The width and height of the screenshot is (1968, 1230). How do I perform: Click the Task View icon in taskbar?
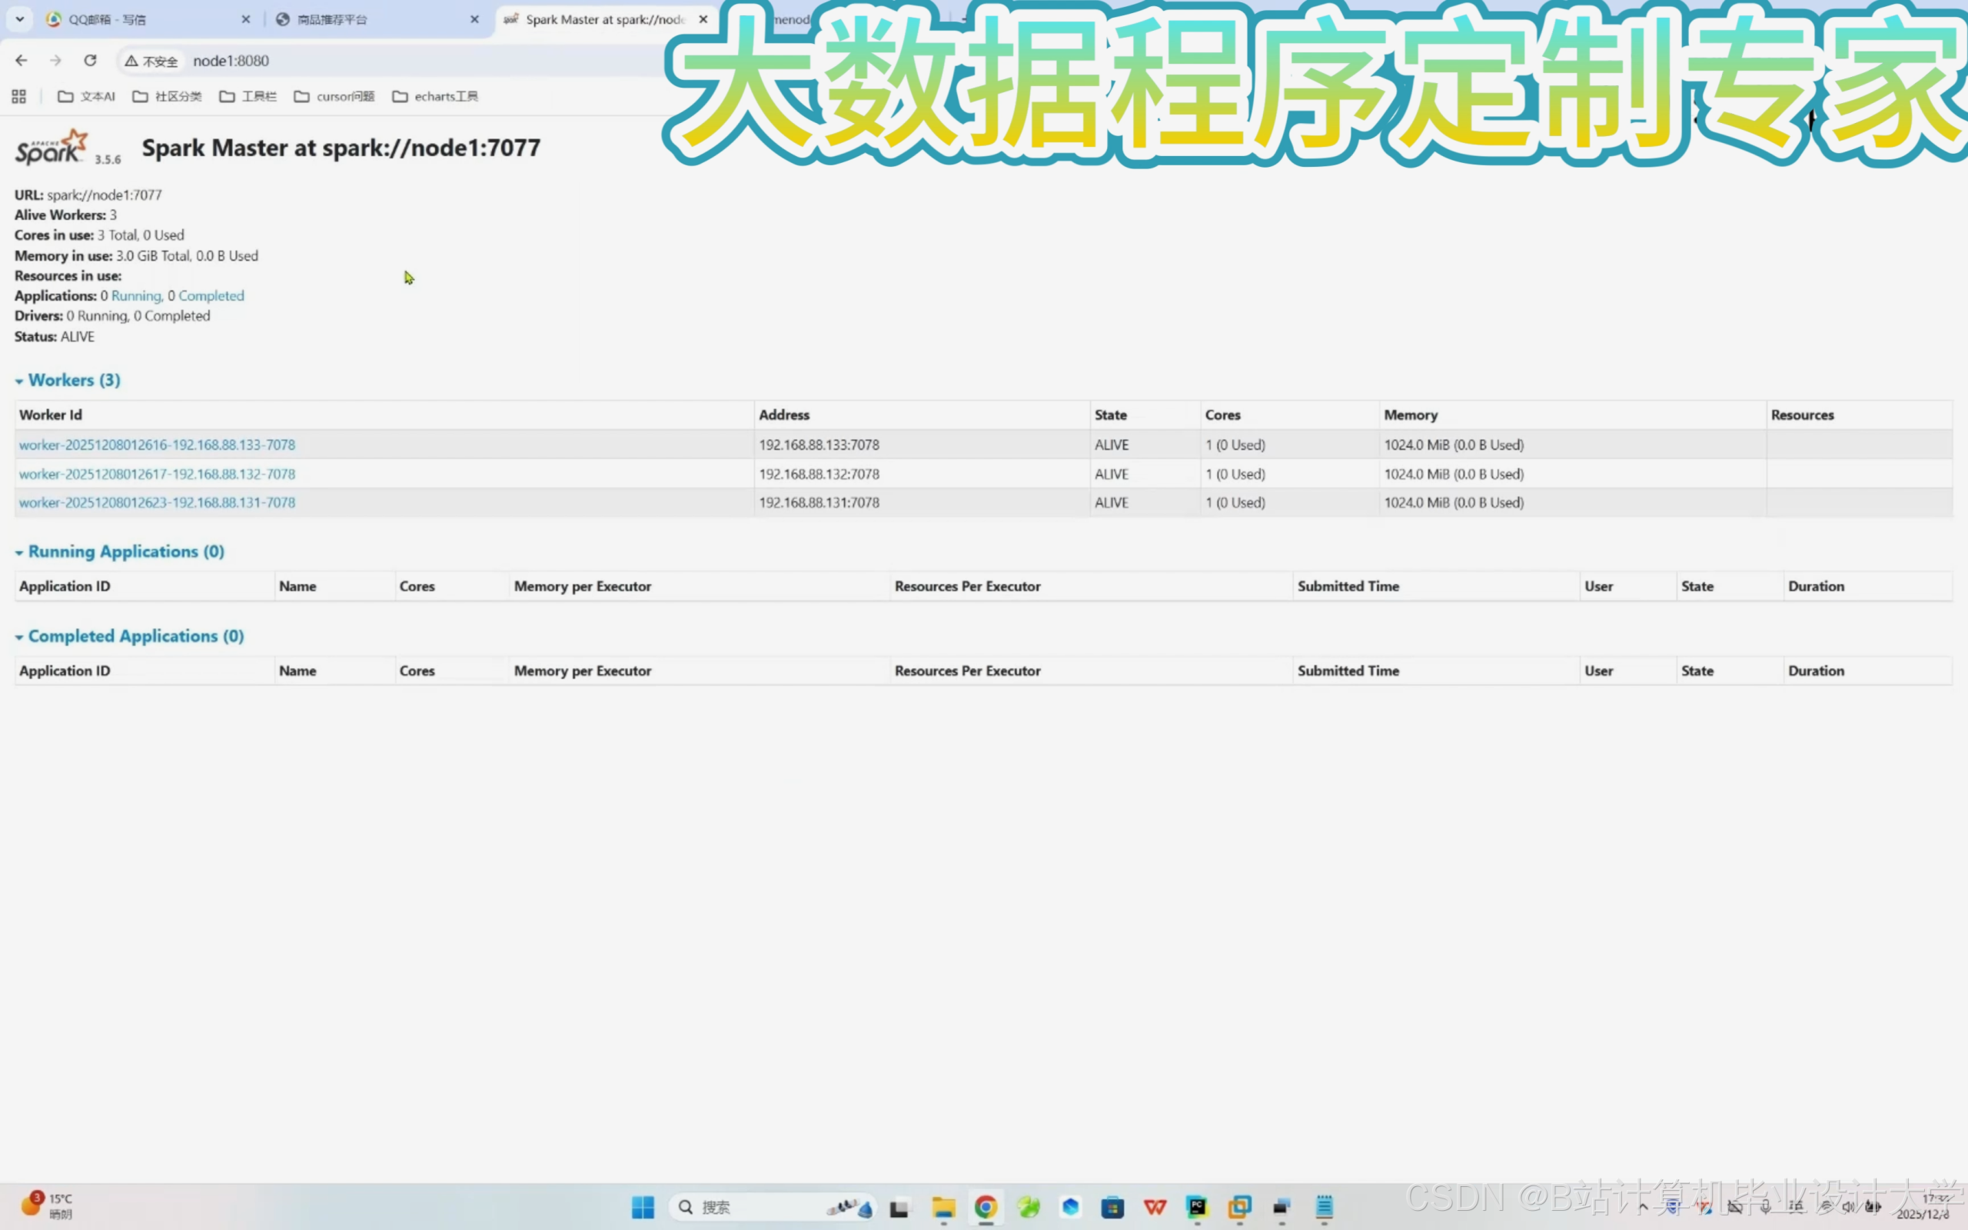[x=899, y=1206]
